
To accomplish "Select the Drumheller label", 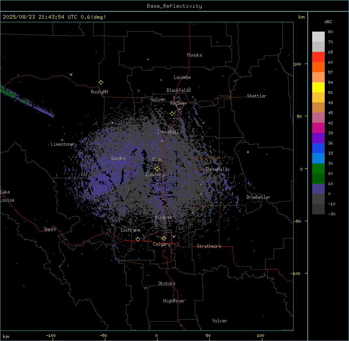I will tap(258, 197).
